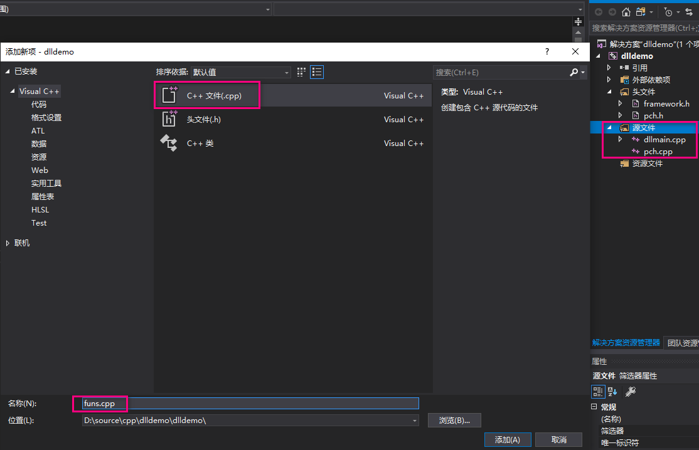699x450 pixels.
Task: Select the 实用工具 category
Action: point(46,184)
